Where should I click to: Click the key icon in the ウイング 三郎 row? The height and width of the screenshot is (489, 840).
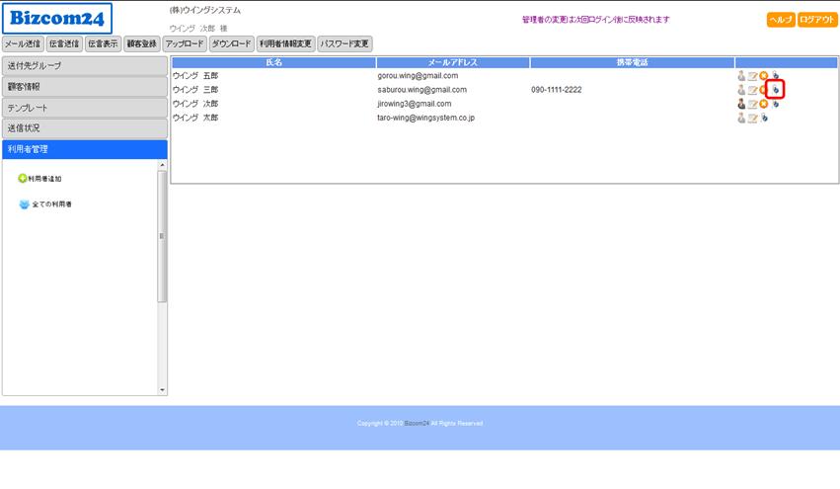pyautogui.click(x=776, y=90)
